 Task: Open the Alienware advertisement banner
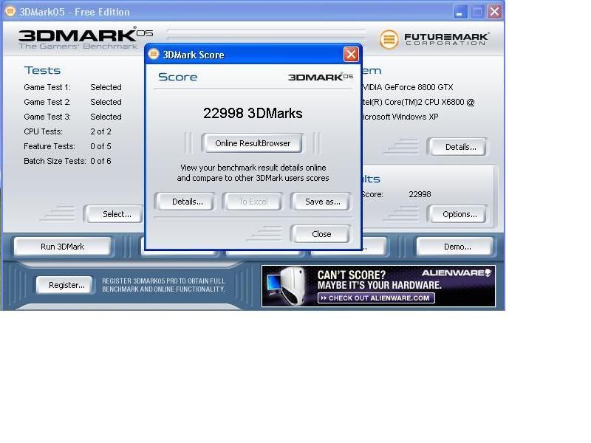tap(378, 286)
